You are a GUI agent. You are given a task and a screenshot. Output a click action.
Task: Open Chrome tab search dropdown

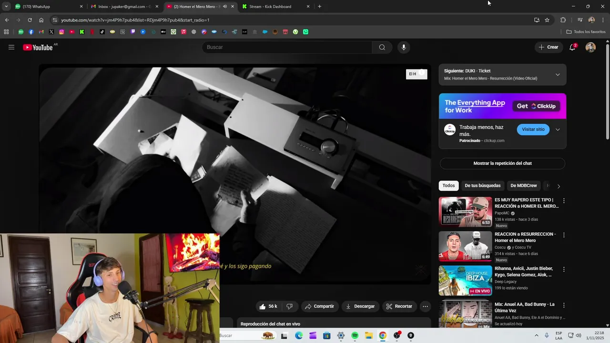click(x=6, y=7)
